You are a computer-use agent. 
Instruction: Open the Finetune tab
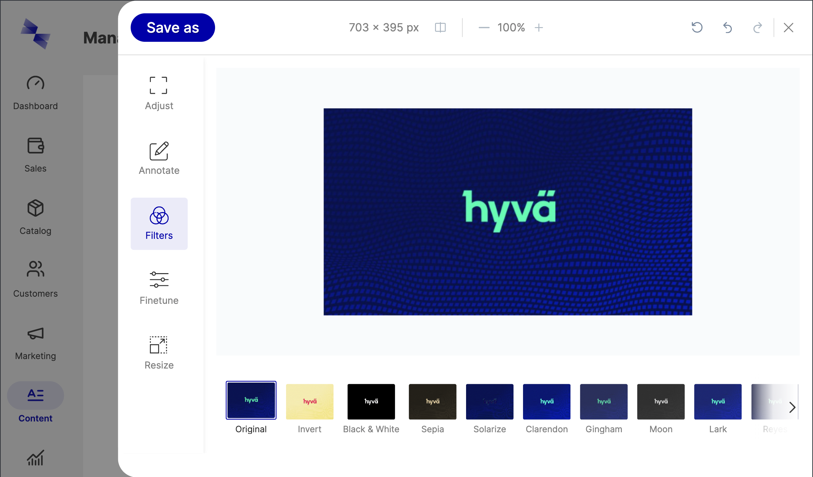159,288
